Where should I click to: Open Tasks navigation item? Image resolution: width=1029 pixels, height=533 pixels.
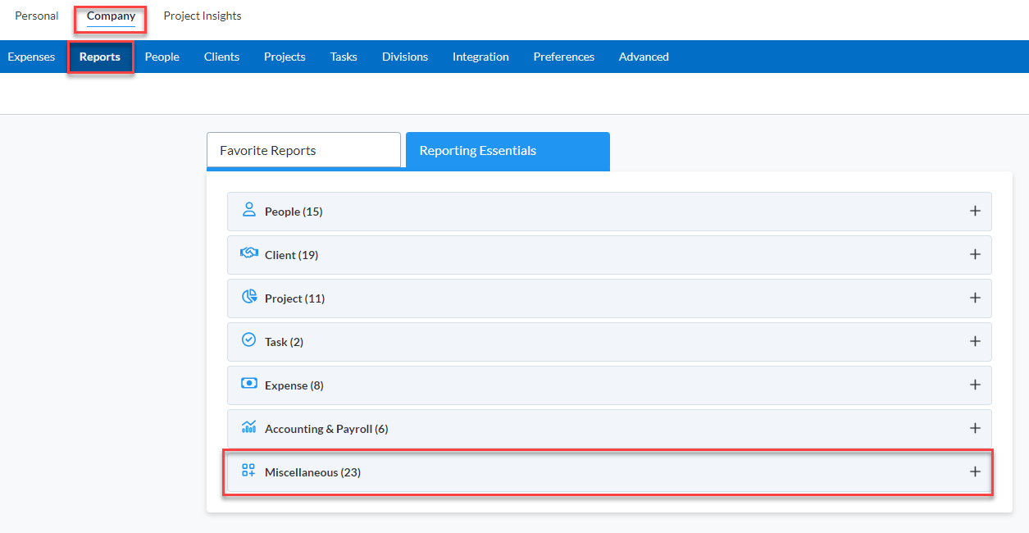(344, 57)
